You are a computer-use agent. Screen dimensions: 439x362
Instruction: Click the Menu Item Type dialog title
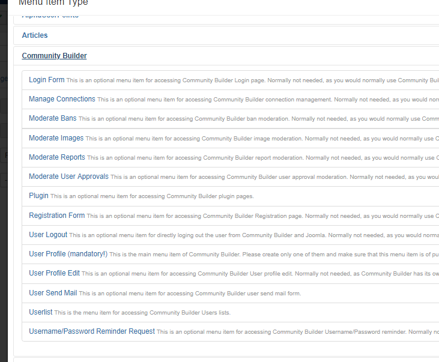(x=53, y=3)
